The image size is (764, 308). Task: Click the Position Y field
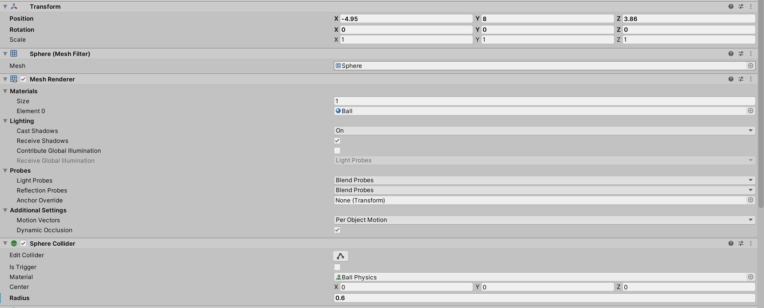548,19
